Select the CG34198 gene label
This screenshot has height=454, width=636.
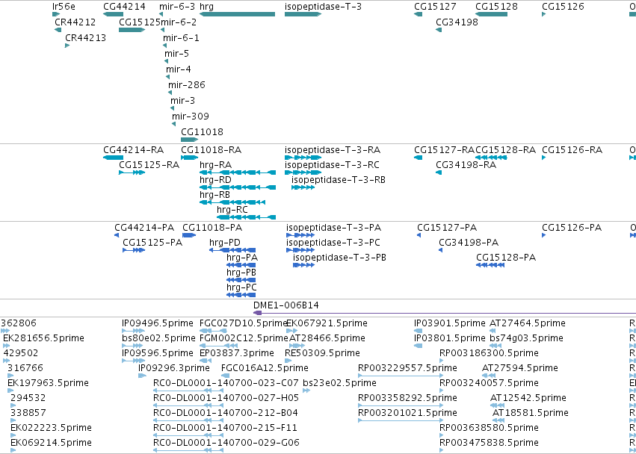click(457, 22)
